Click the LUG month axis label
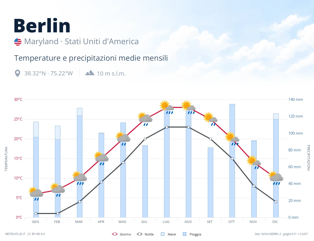Screen dimensions: 314x241 (166, 222)
